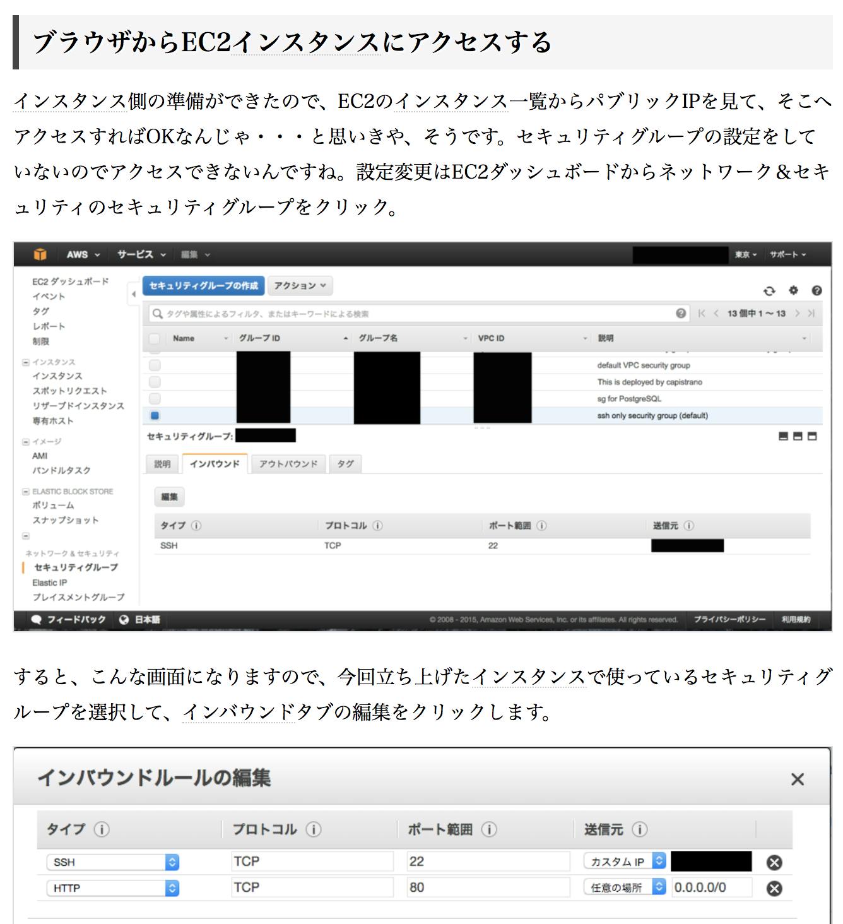Select セキュリティグループ in sidebar
843x924 pixels.
(76, 567)
